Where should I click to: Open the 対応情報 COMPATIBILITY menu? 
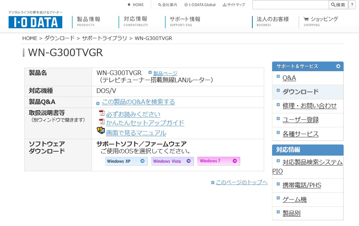point(136,21)
